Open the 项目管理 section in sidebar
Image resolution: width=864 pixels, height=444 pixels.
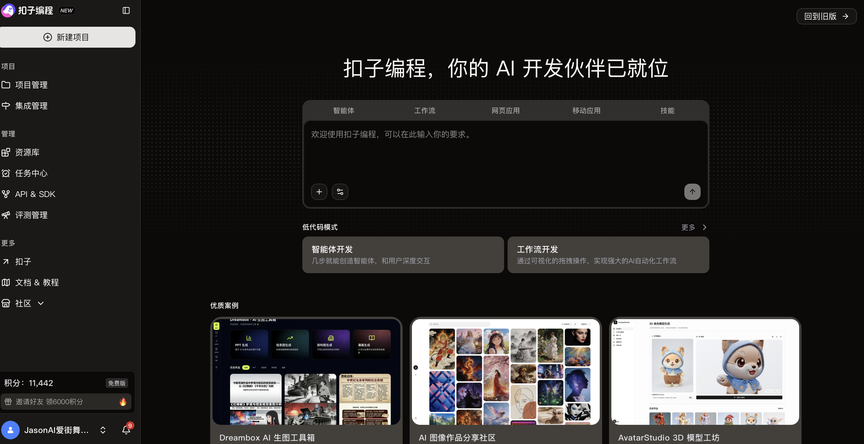pos(31,85)
